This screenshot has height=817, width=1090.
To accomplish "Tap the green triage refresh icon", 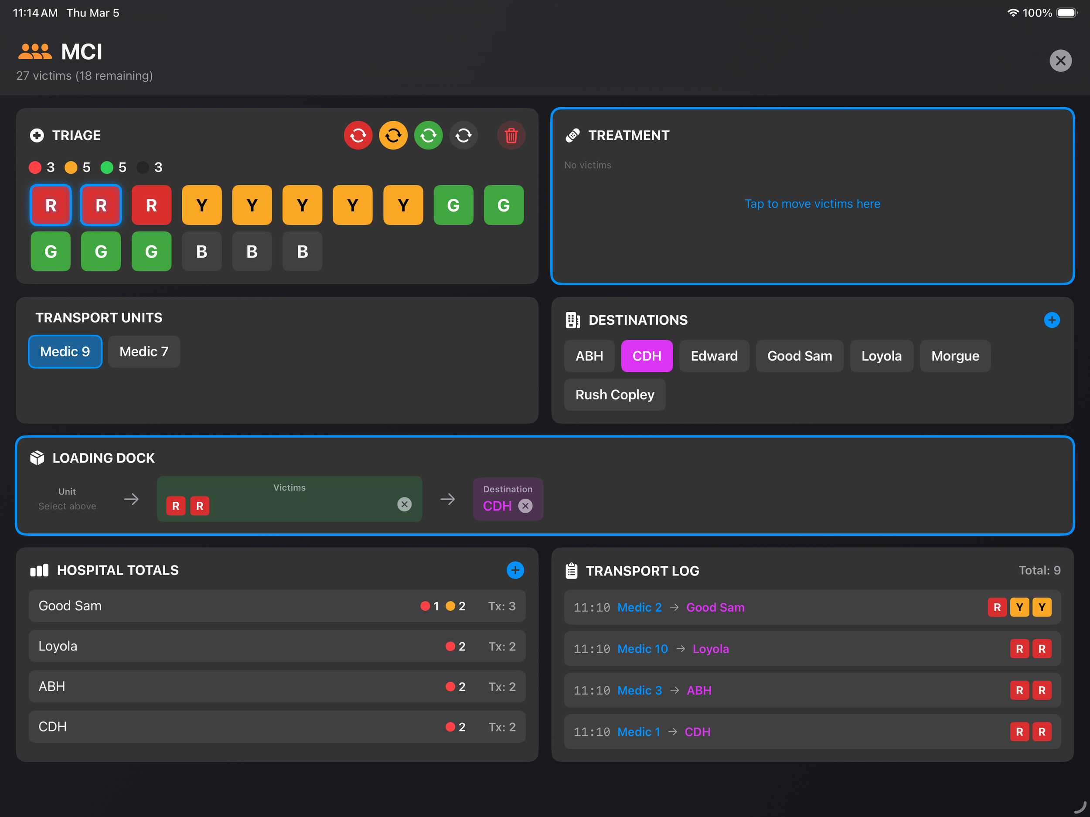I will (428, 135).
